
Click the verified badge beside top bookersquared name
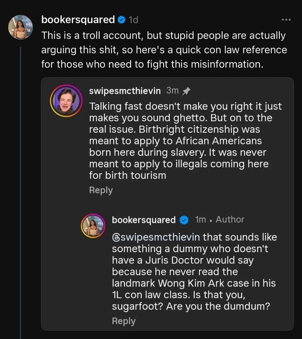[x=121, y=20]
